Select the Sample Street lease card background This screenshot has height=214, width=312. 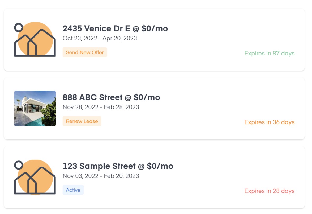tap(154, 177)
